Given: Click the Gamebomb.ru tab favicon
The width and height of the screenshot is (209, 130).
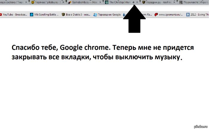Looking at the screenshot, I should (70, 2).
